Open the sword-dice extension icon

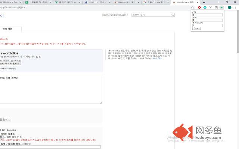(x=221, y=7)
